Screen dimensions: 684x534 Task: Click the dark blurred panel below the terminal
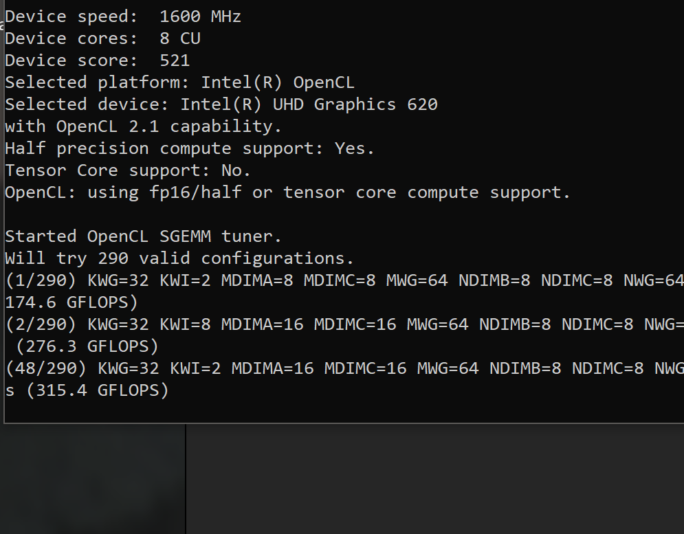(93, 479)
